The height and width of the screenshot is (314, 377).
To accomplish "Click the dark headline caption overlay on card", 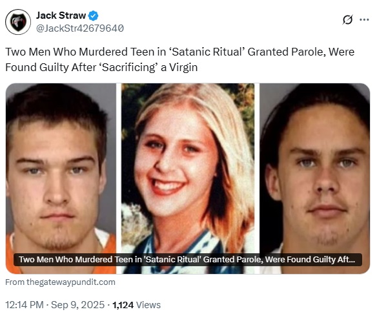I will [188, 260].
